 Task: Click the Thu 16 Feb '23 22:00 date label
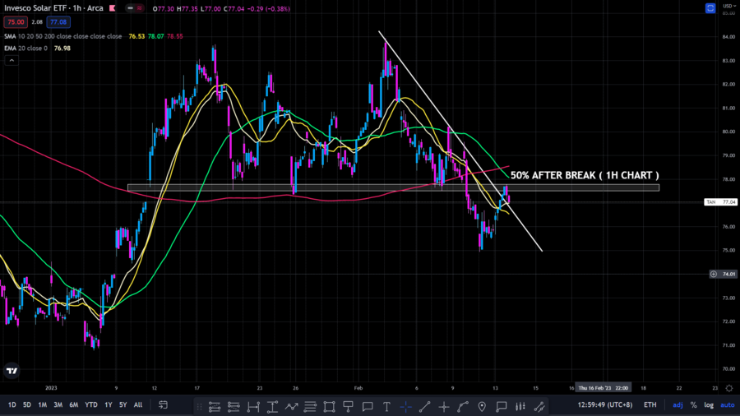coord(604,388)
